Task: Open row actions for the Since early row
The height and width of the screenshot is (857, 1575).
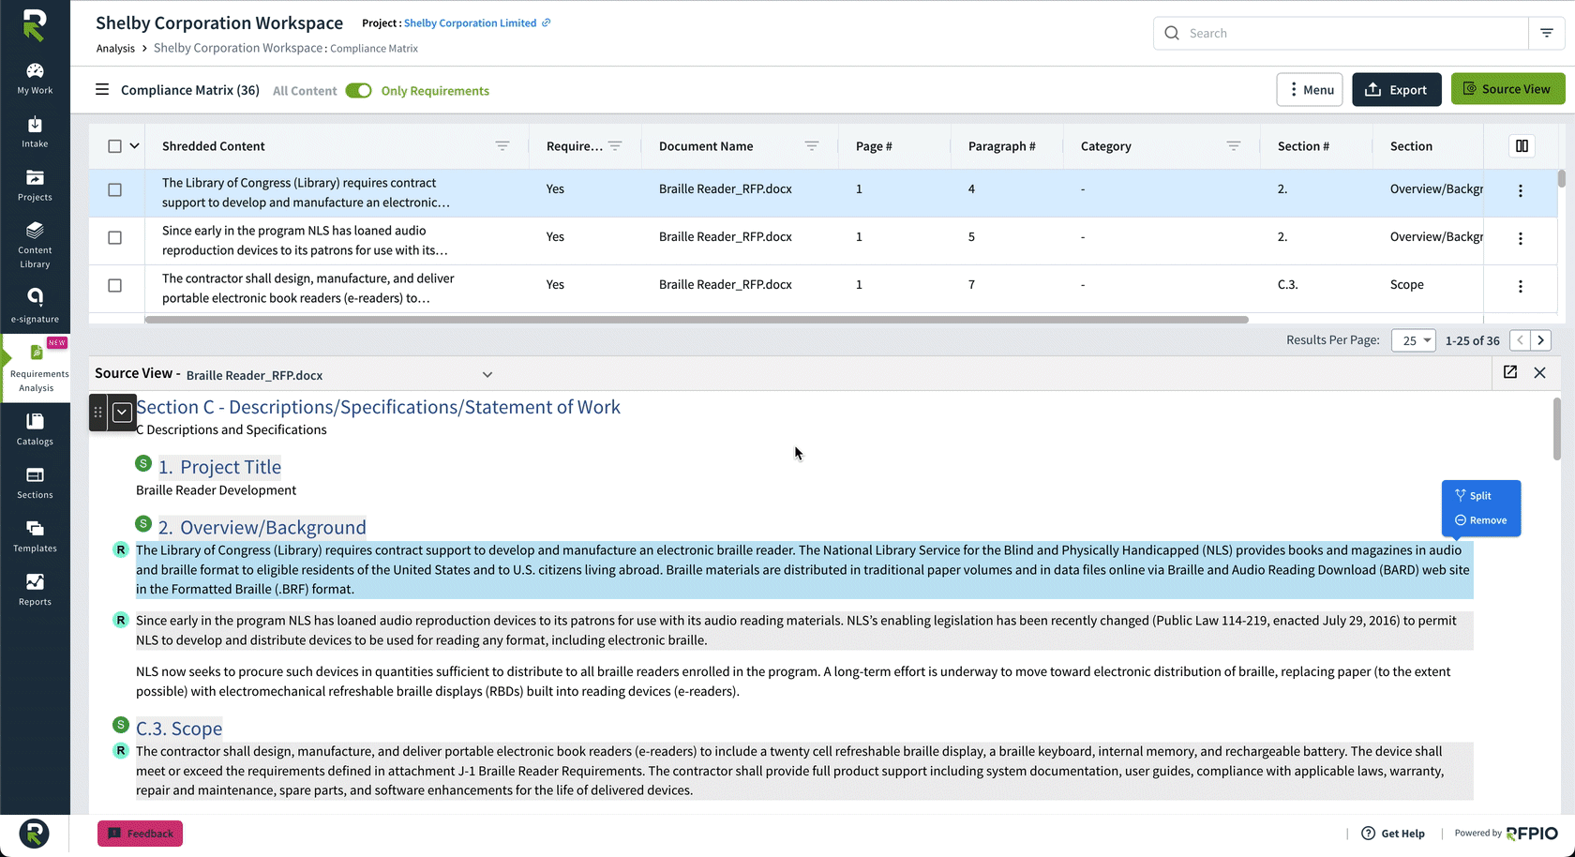Action: click(1521, 238)
